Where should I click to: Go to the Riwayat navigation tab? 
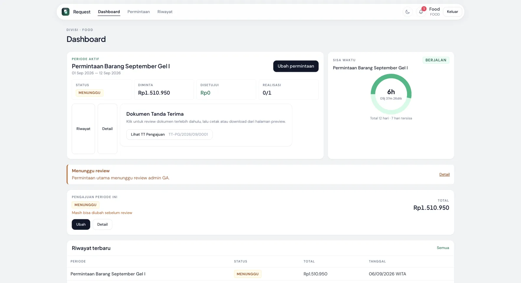[x=165, y=12]
